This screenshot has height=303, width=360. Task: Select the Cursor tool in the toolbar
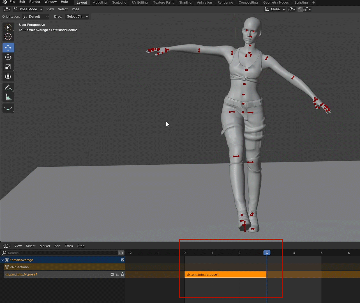(x=8, y=37)
